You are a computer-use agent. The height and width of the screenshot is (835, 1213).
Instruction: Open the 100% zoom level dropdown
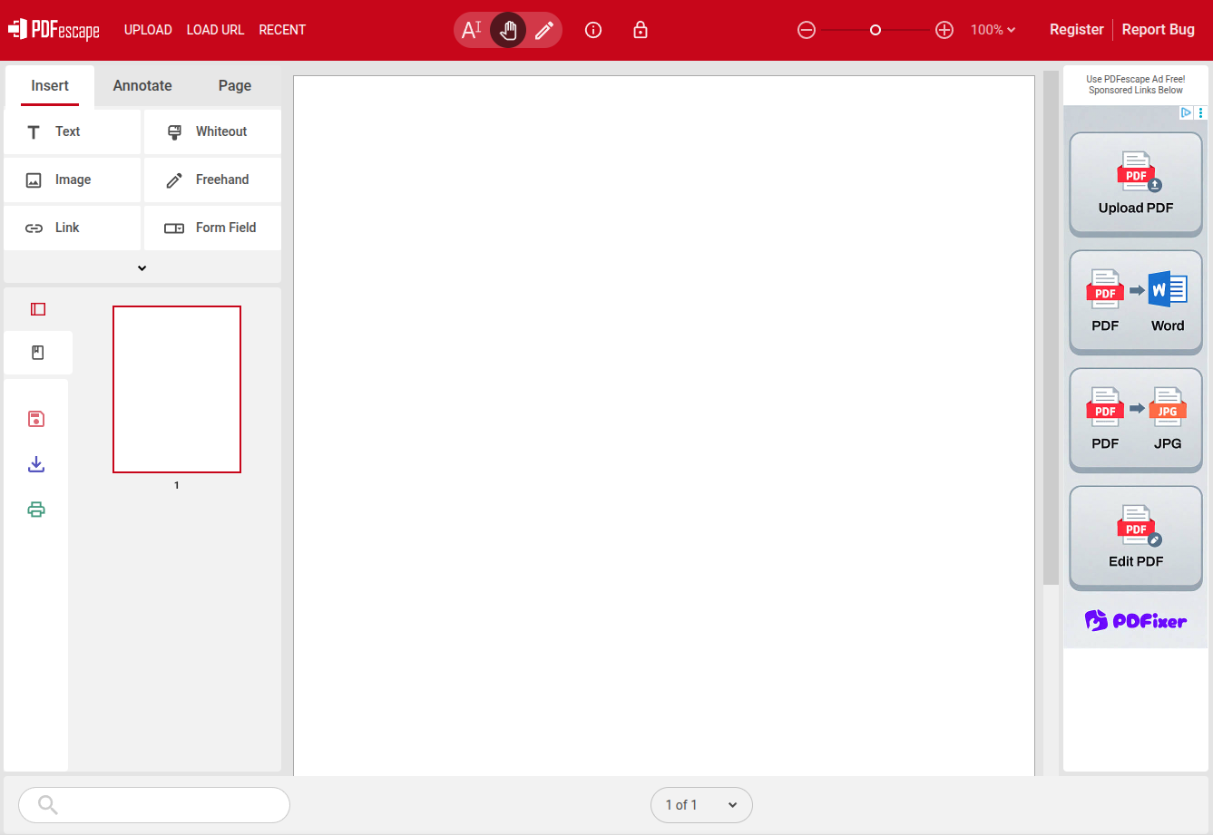coord(993,30)
